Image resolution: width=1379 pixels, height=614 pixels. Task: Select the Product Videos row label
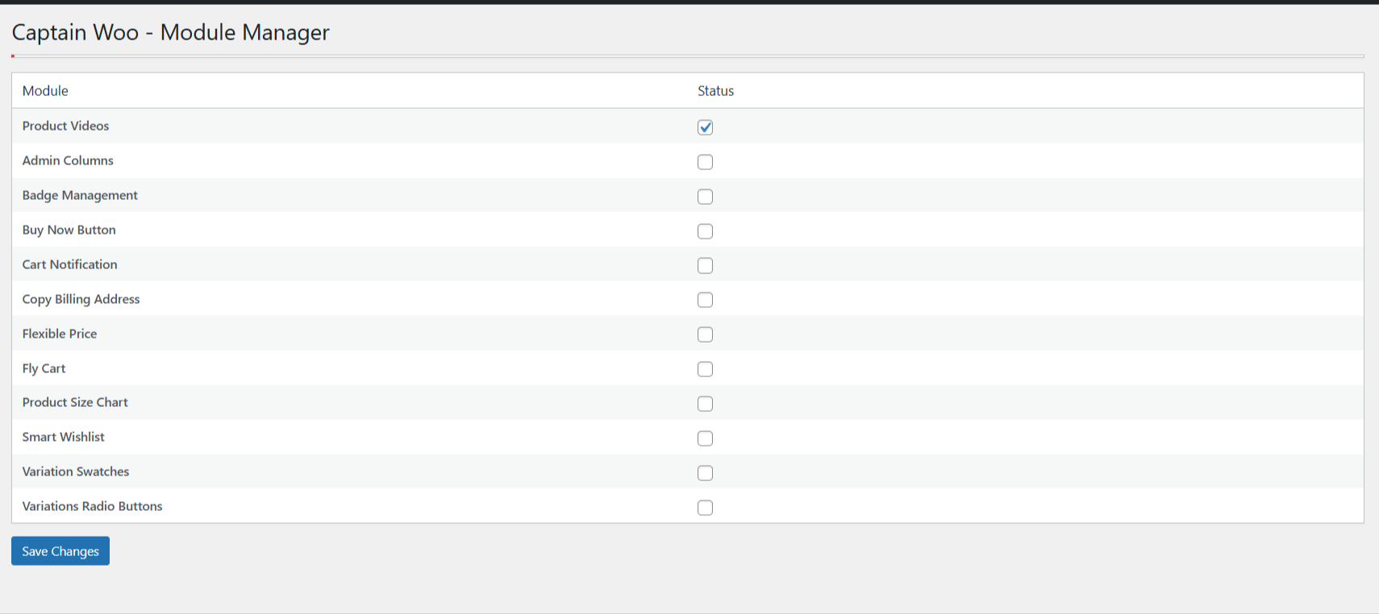point(65,126)
